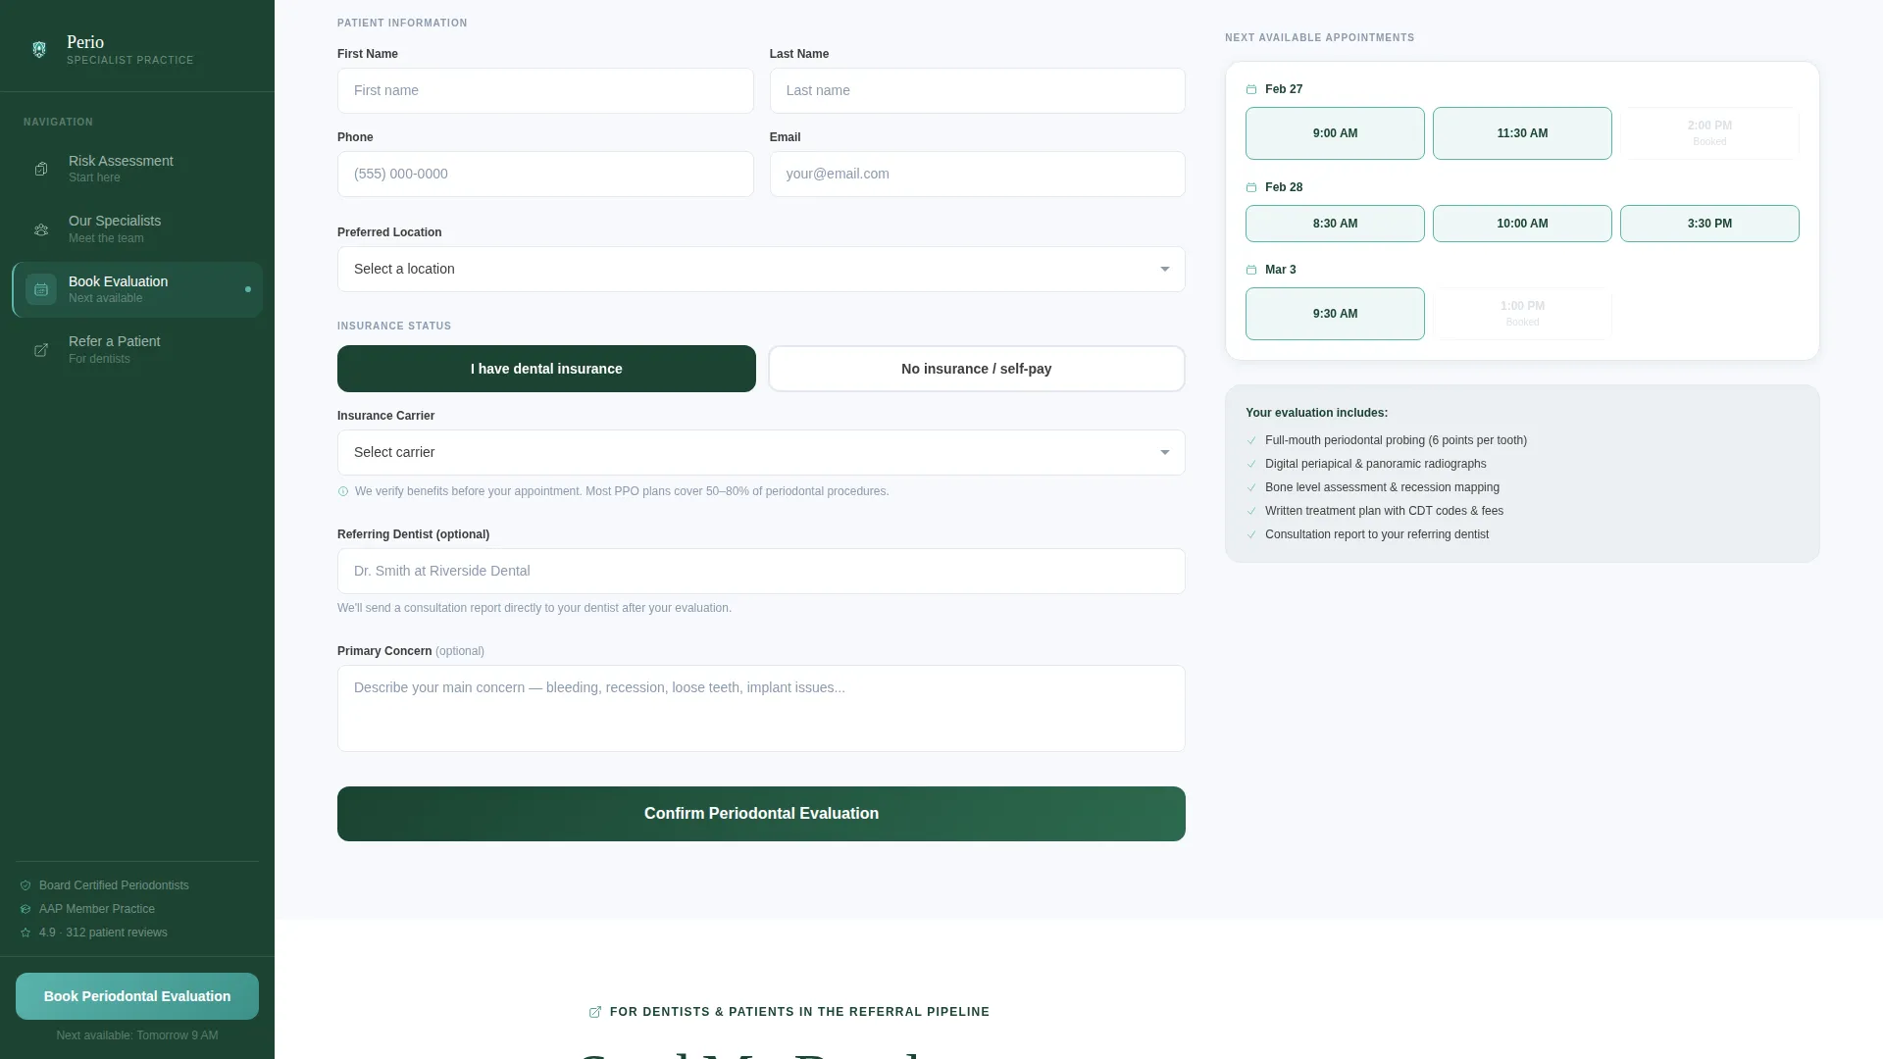Click the Primary Concern text area

[x=761, y=709]
